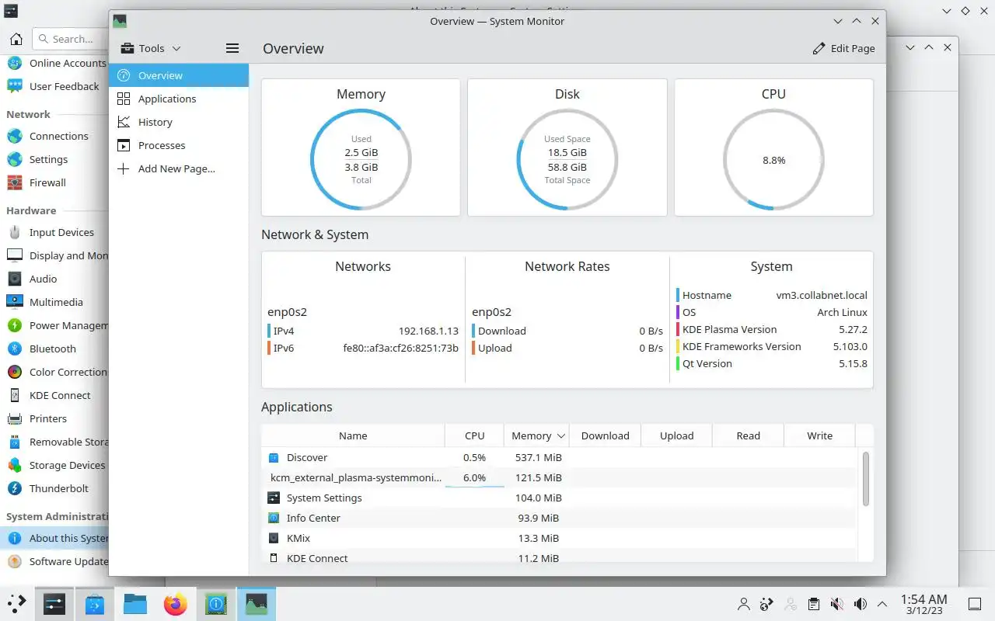Toggle sort on the Memory column header
The image size is (995, 621).
pos(536,435)
